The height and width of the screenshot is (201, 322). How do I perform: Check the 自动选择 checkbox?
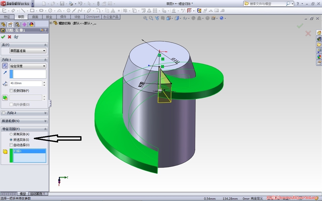click(x=11, y=145)
